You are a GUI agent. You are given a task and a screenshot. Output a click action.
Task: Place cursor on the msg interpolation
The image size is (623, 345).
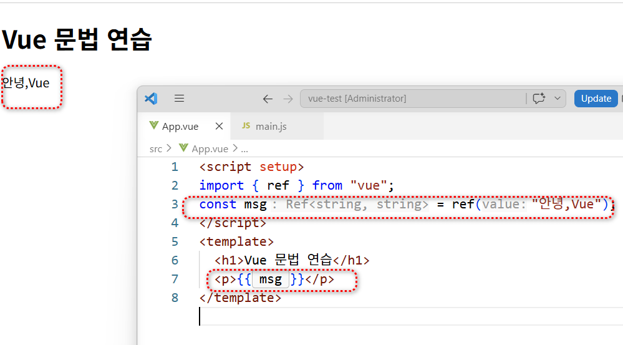(x=271, y=279)
